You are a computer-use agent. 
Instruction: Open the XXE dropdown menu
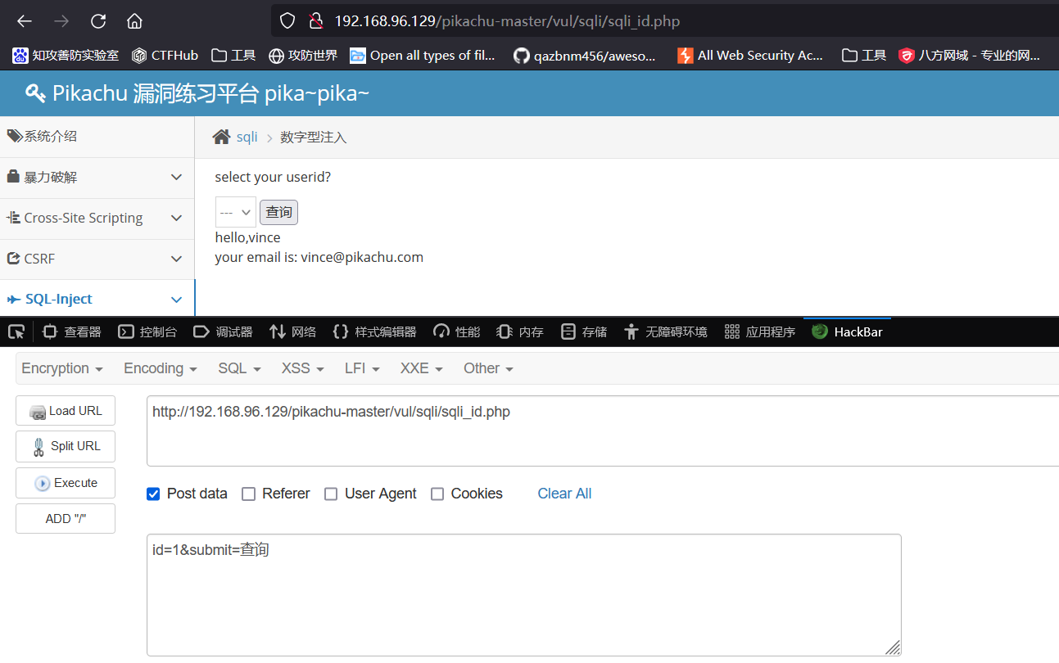421,368
